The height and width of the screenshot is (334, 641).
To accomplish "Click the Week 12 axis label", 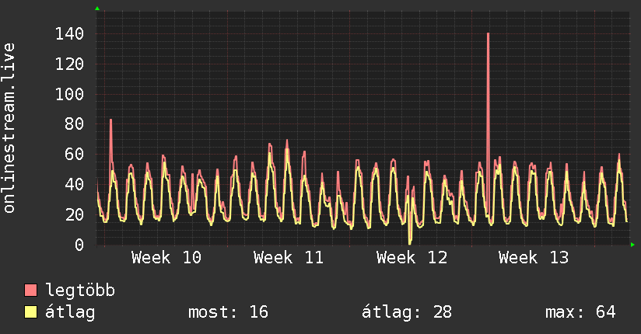I will [412, 258].
